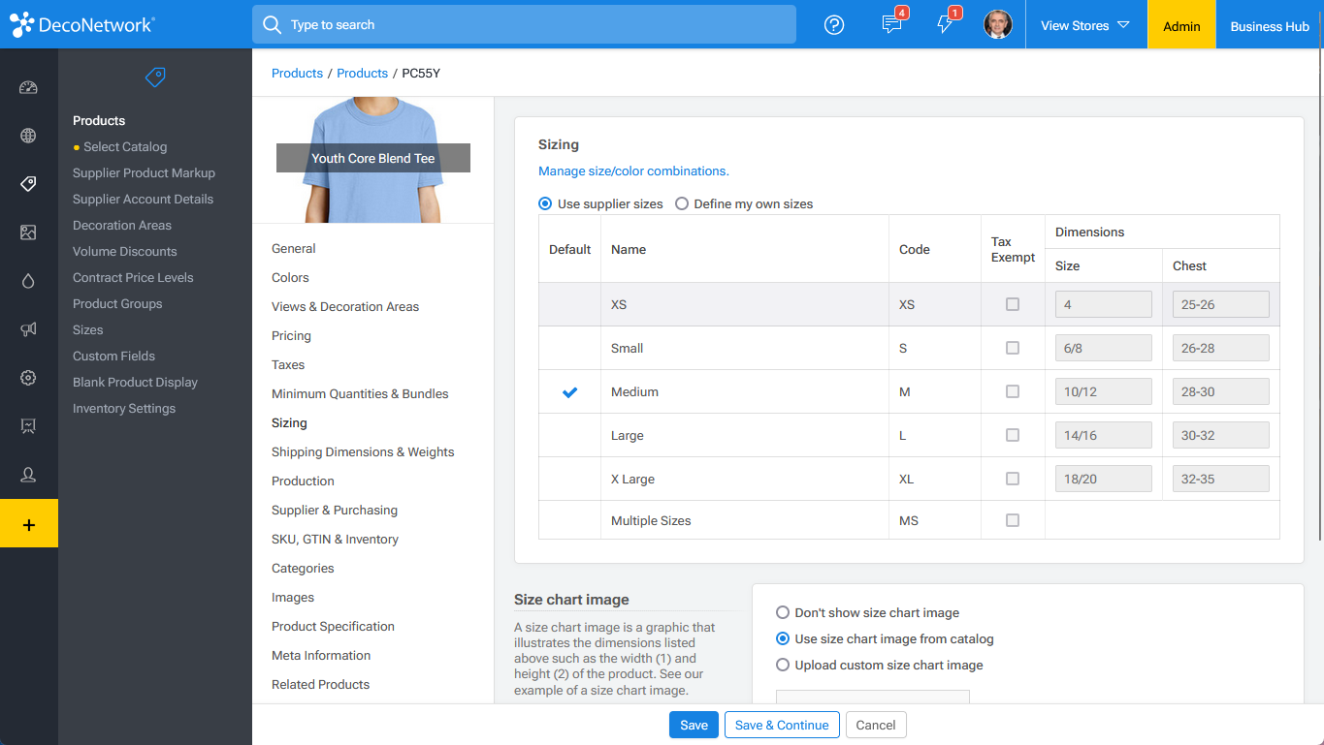Open the Settings gear icon

(x=29, y=378)
